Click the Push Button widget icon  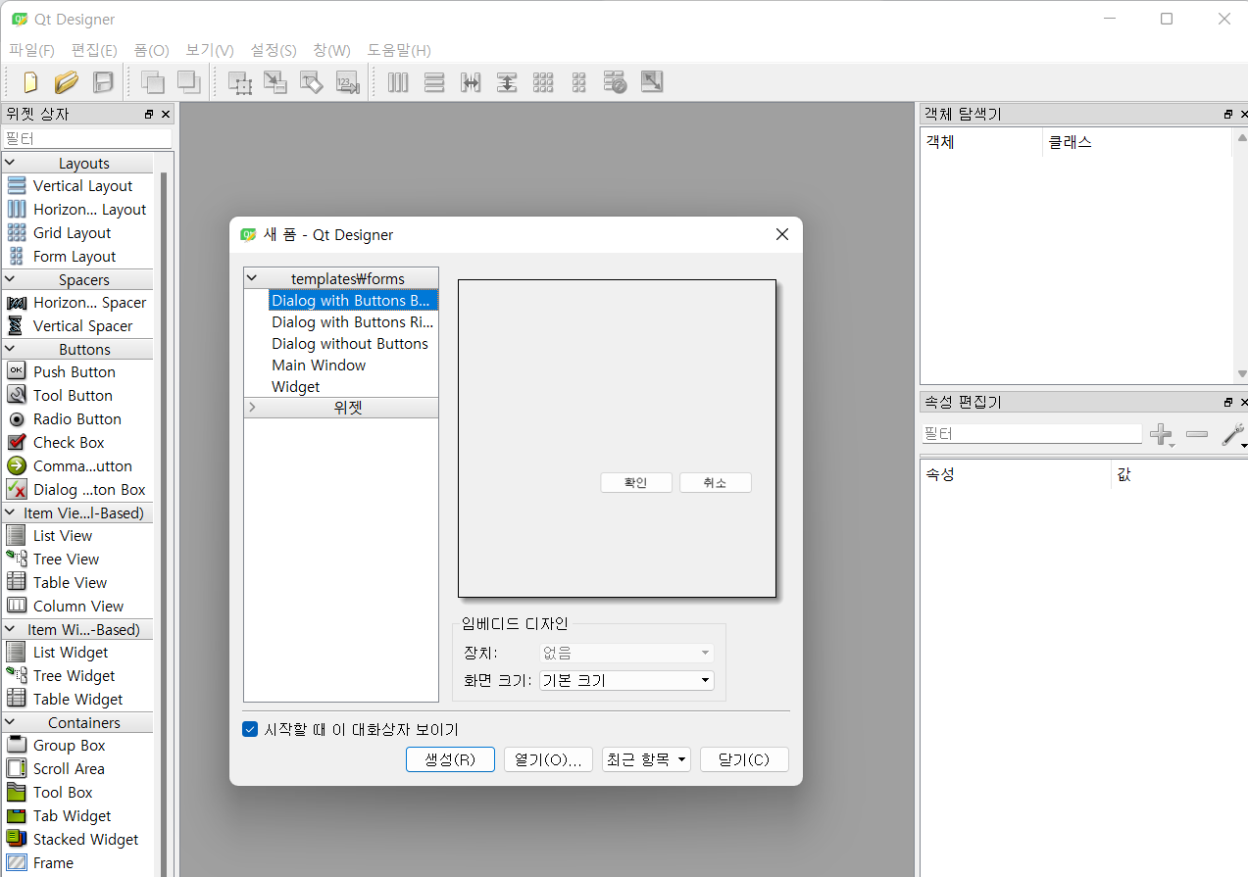pyautogui.click(x=17, y=371)
